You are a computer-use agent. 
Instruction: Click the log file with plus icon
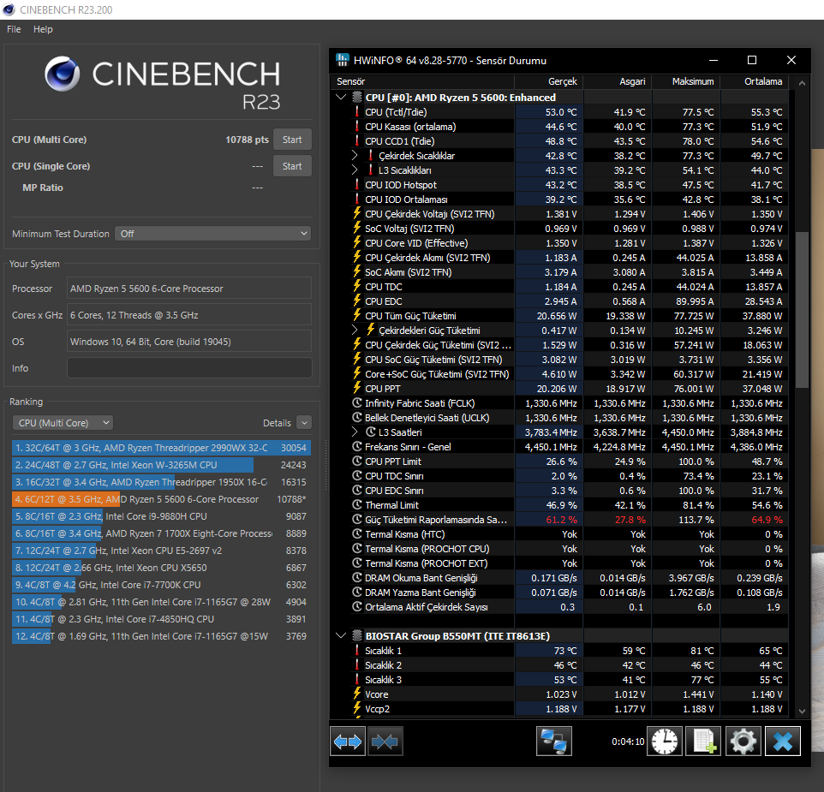pyautogui.click(x=704, y=741)
